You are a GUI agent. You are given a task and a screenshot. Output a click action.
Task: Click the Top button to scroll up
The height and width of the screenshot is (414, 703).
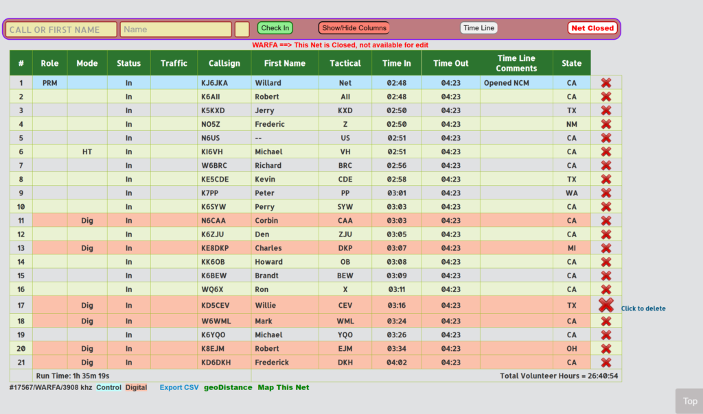pyautogui.click(x=689, y=401)
